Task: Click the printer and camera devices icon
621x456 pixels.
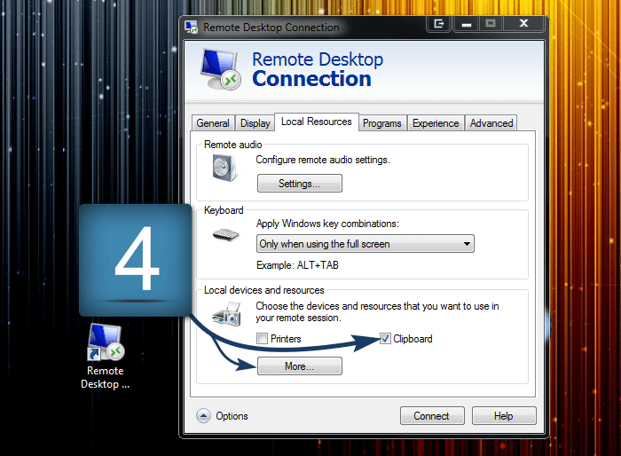Action: pos(226,314)
